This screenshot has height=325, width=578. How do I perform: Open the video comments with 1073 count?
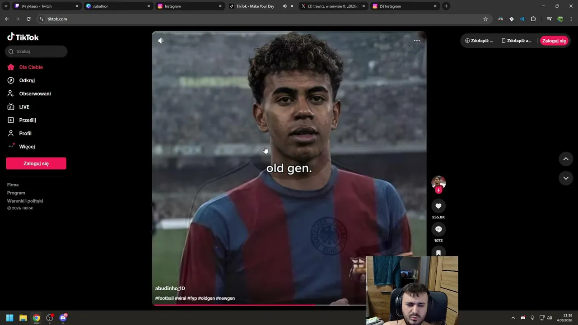(x=438, y=229)
